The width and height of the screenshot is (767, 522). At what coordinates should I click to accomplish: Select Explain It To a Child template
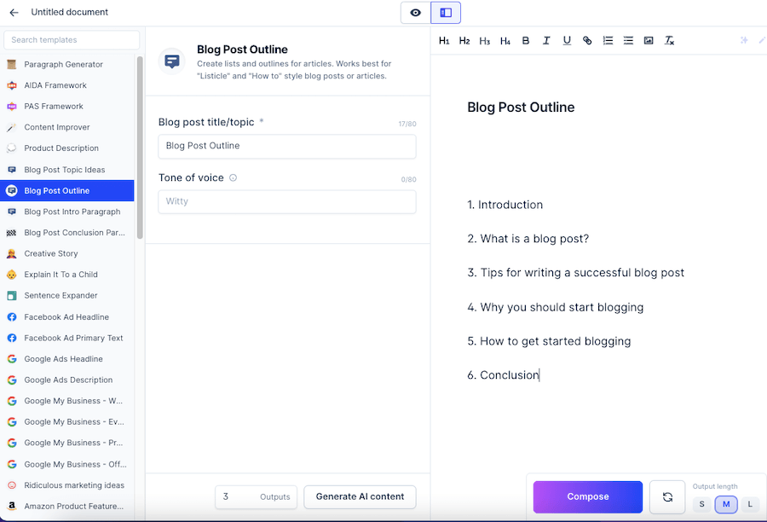coord(67,275)
